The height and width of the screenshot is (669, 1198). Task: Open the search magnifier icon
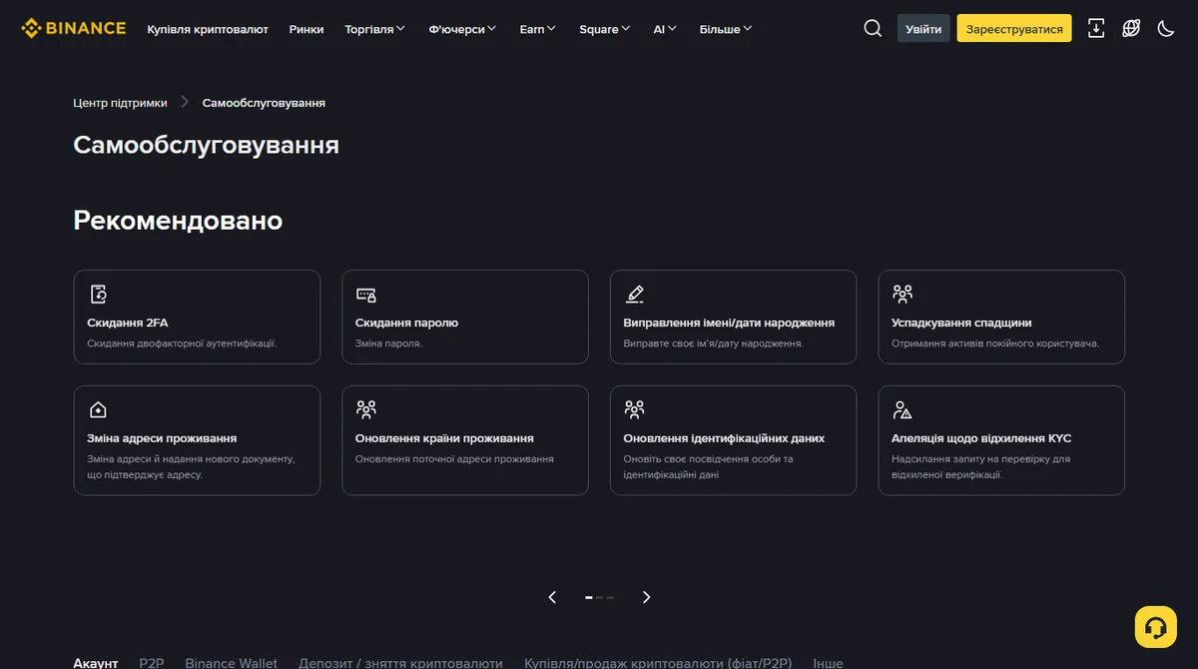coord(873,28)
